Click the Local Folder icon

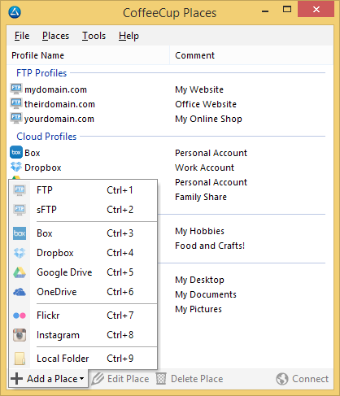point(20,359)
